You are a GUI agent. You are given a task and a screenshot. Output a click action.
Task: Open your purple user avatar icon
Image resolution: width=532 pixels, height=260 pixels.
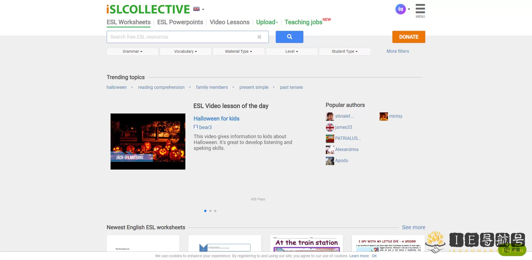pyautogui.click(x=400, y=9)
